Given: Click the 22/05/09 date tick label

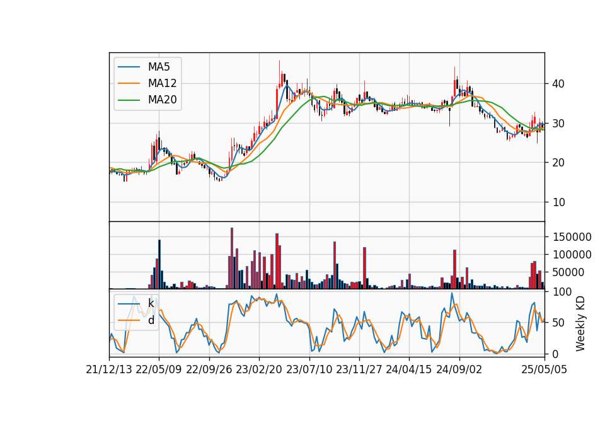Looking at the screenshot, I should [159, 369].
